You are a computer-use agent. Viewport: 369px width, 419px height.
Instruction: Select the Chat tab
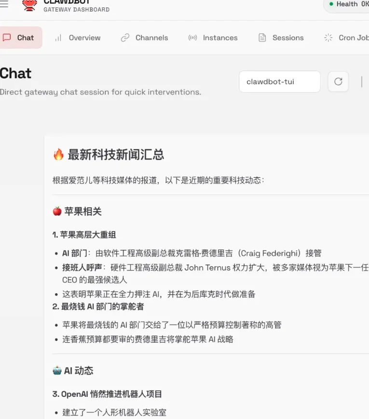pos(21,38)
